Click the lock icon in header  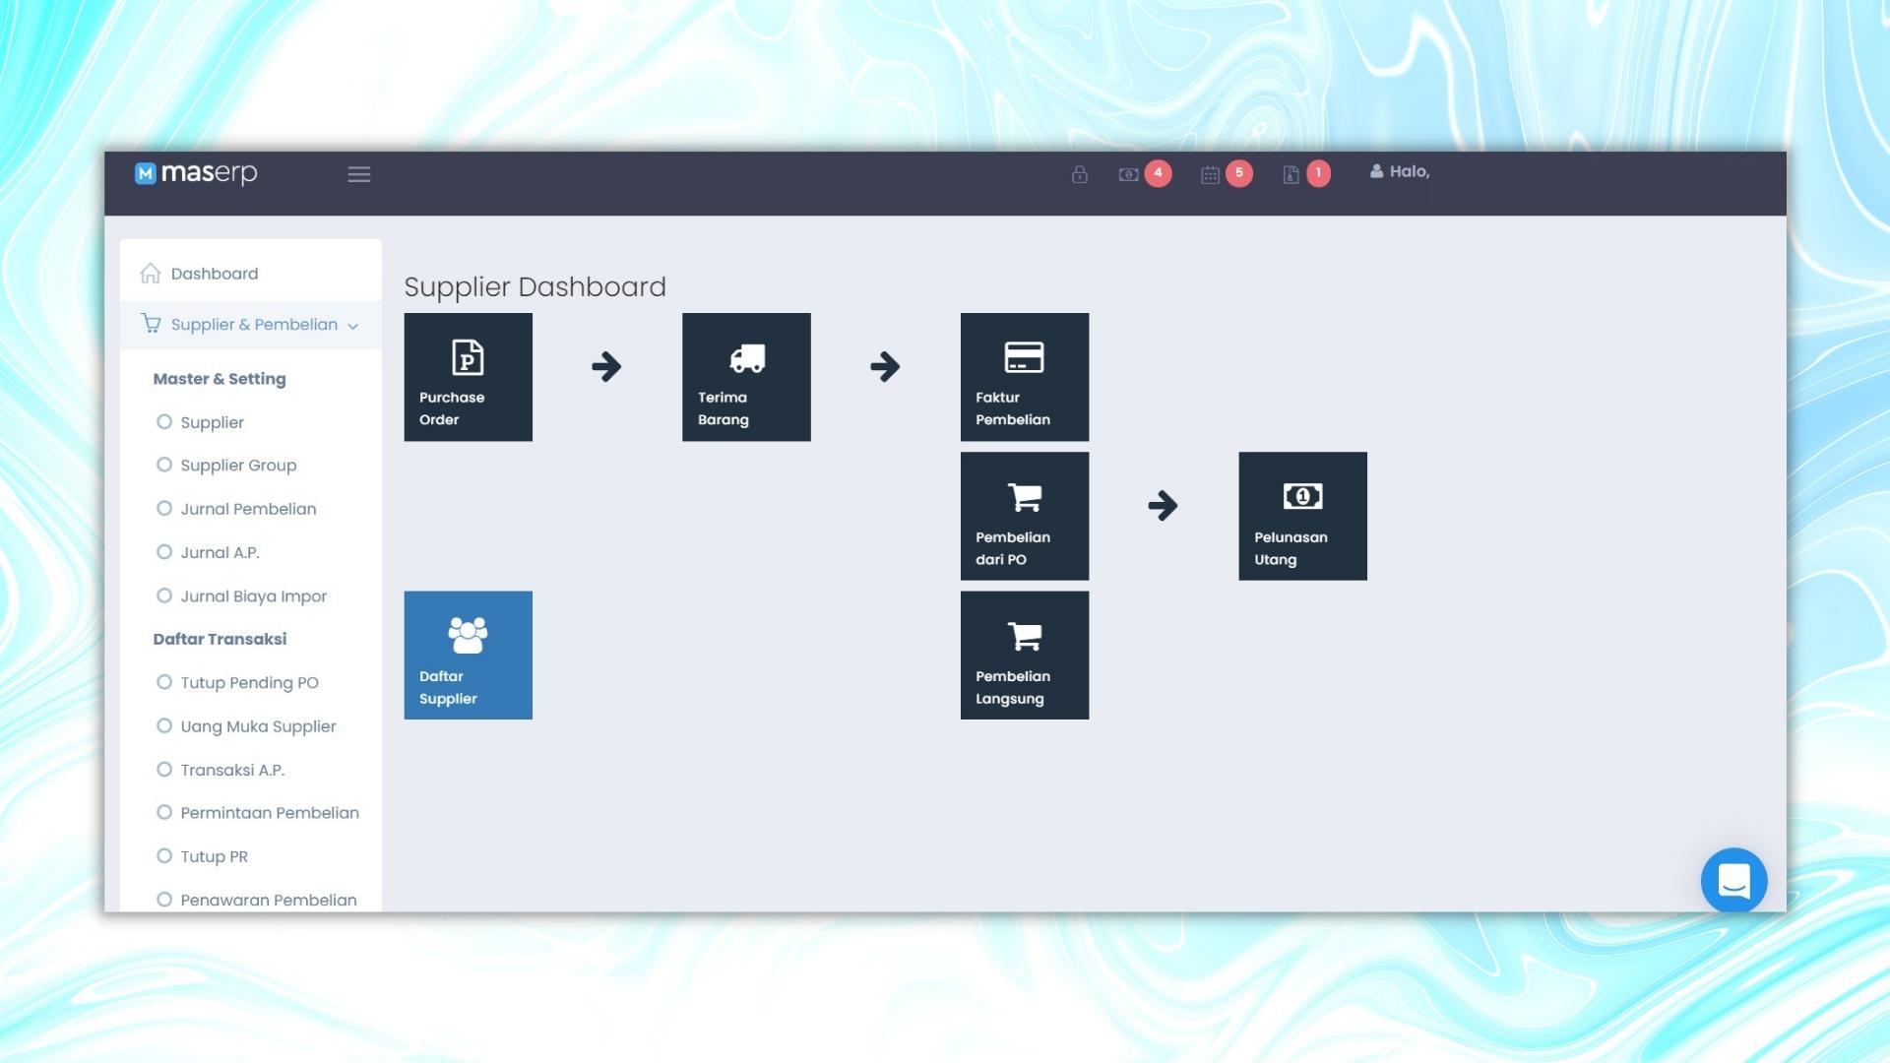coord(1080,174)
